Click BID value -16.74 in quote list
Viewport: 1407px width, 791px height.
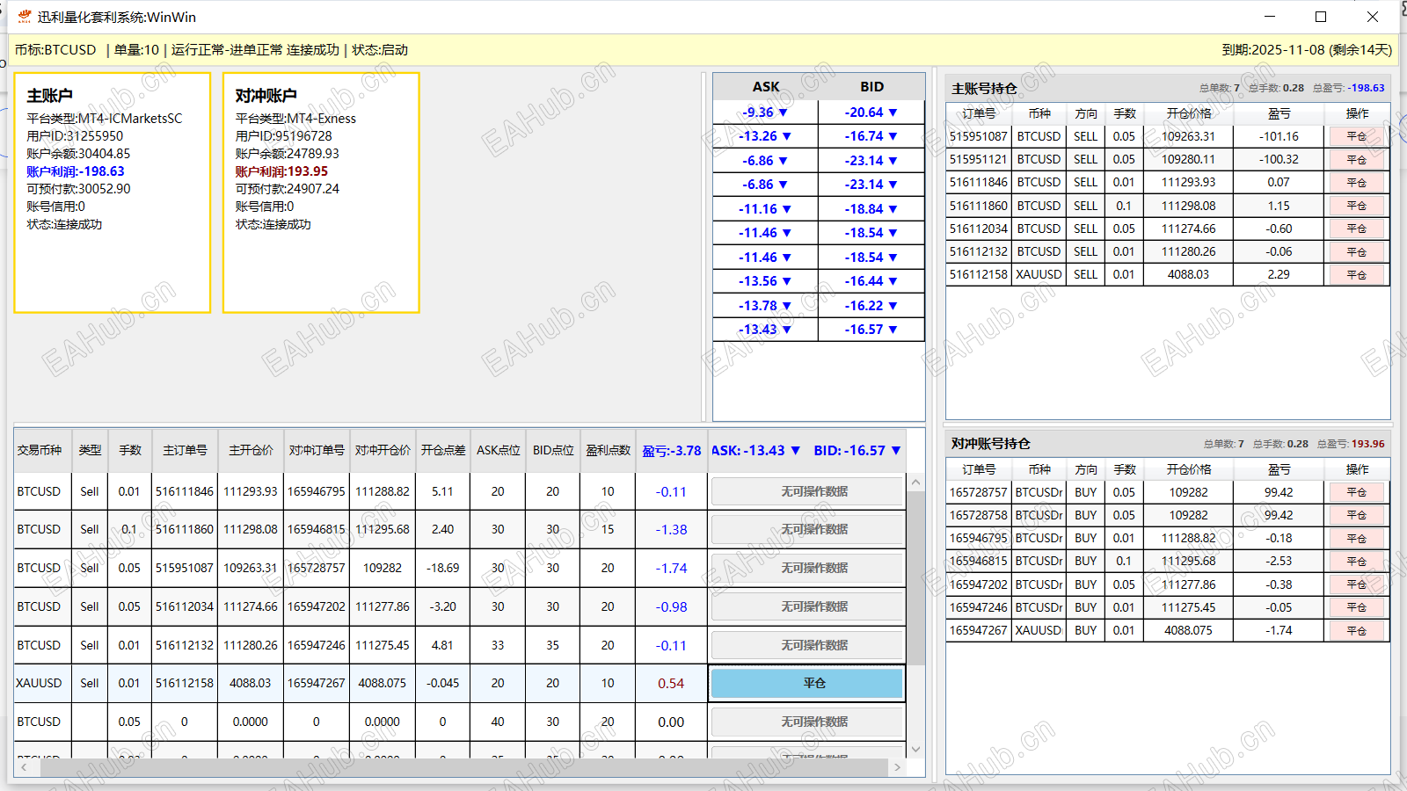[871, 136]
